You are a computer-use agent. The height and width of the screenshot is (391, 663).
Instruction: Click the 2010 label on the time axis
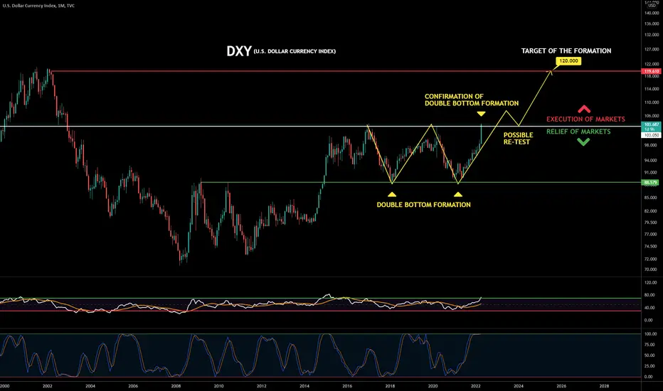point(218,386)
